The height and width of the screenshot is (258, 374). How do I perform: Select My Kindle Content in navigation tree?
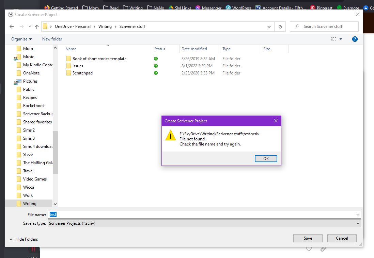pyautogui.click(x=38, y=65)
